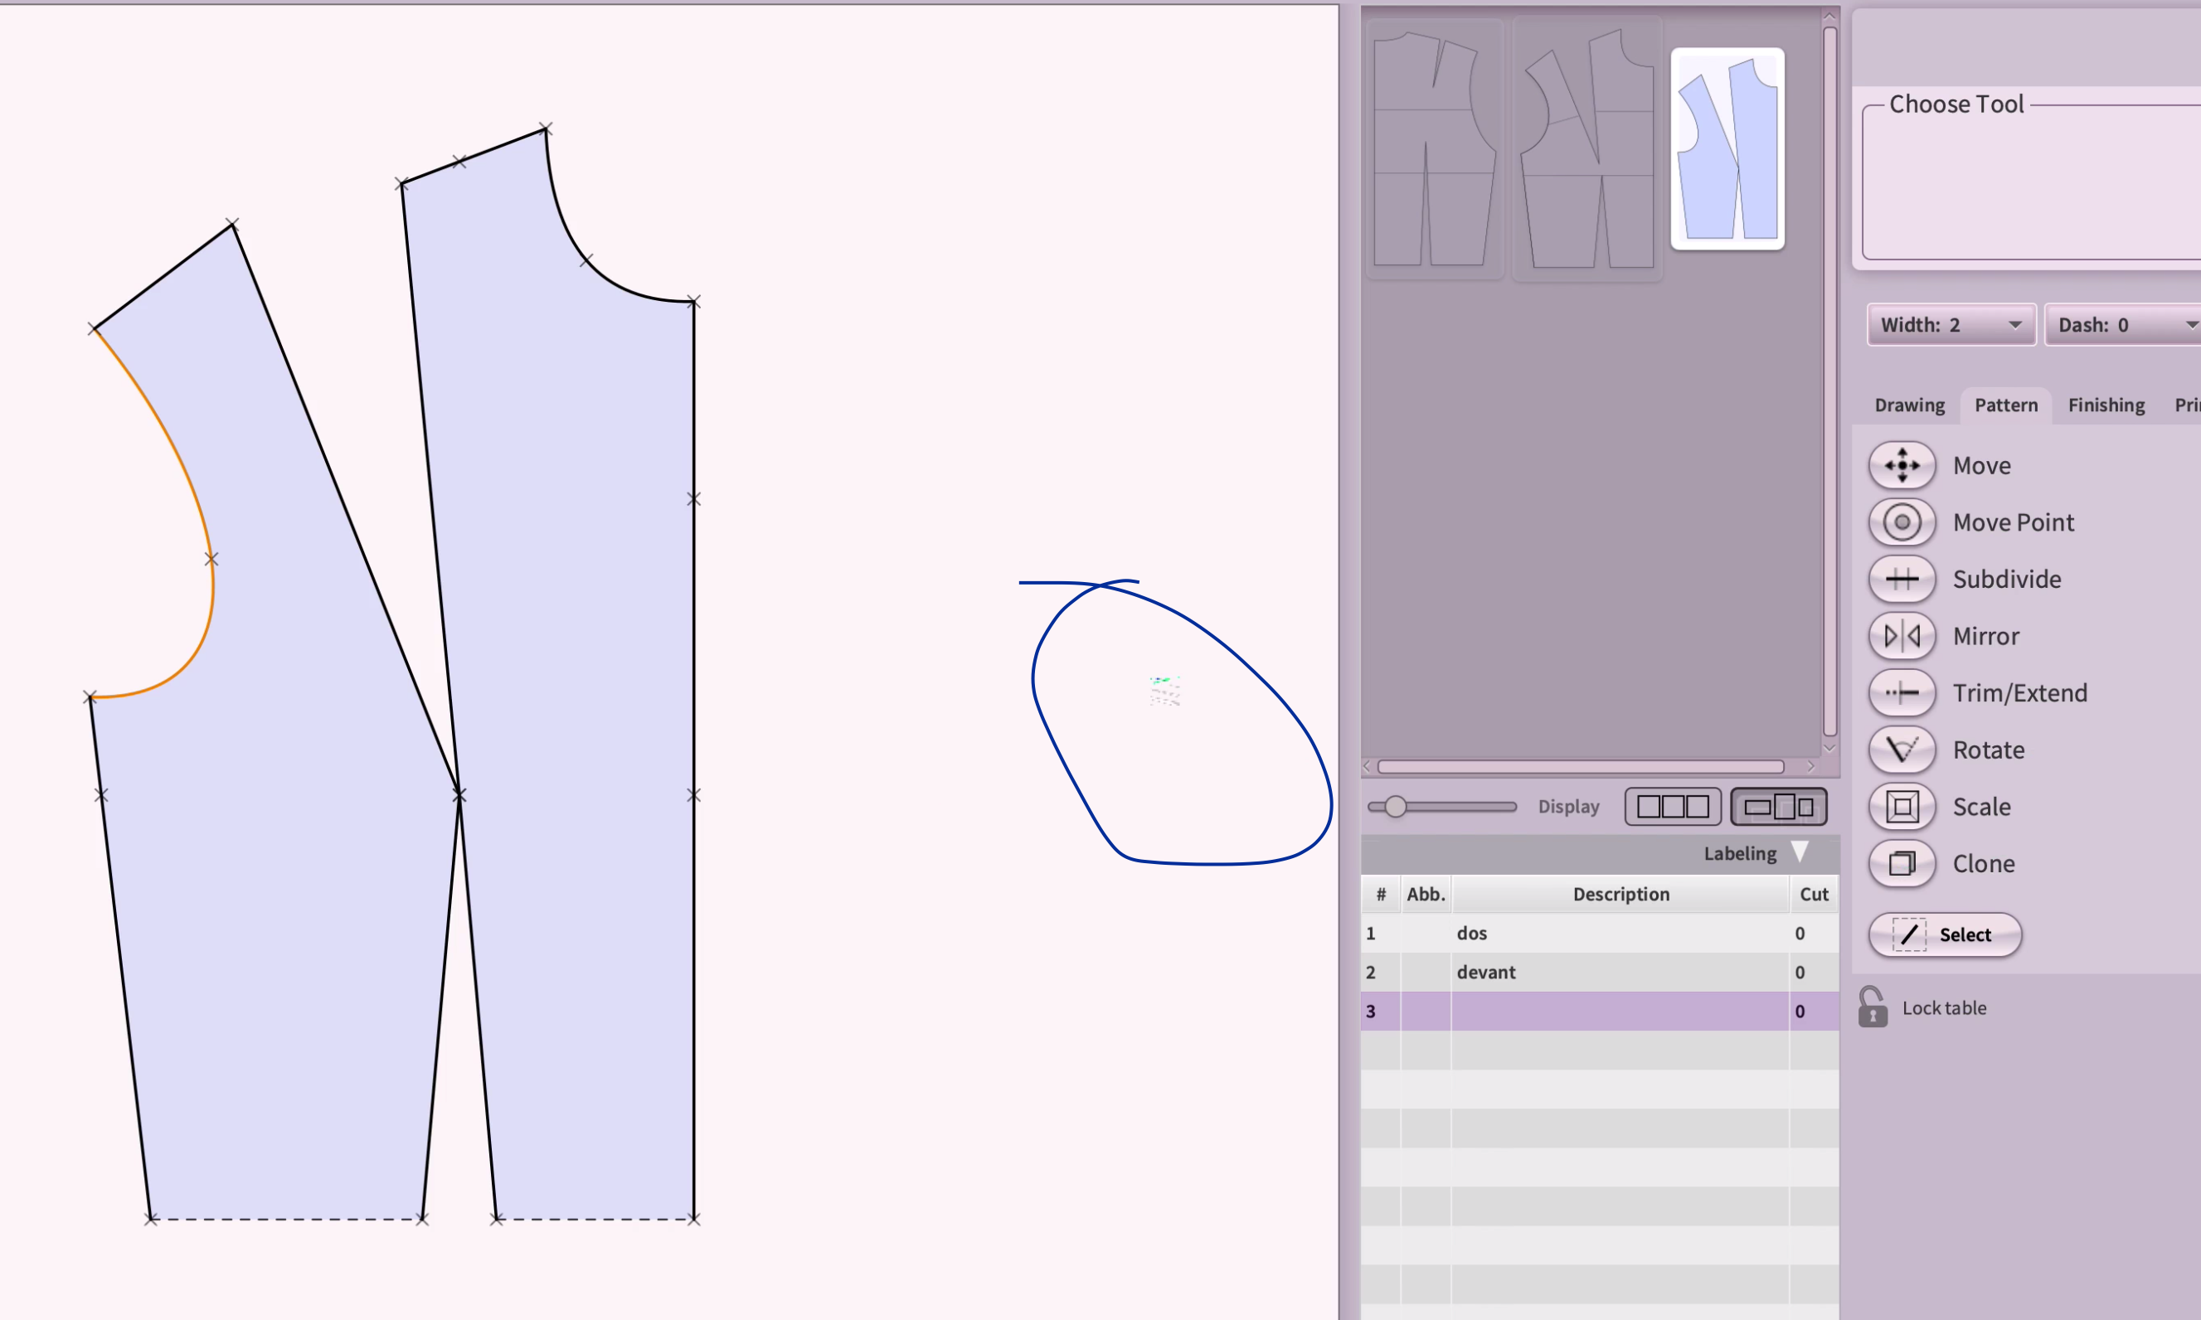The image size is (2201, 1320).
Task: Click the Select button
Action: [x=1943, y=934]
